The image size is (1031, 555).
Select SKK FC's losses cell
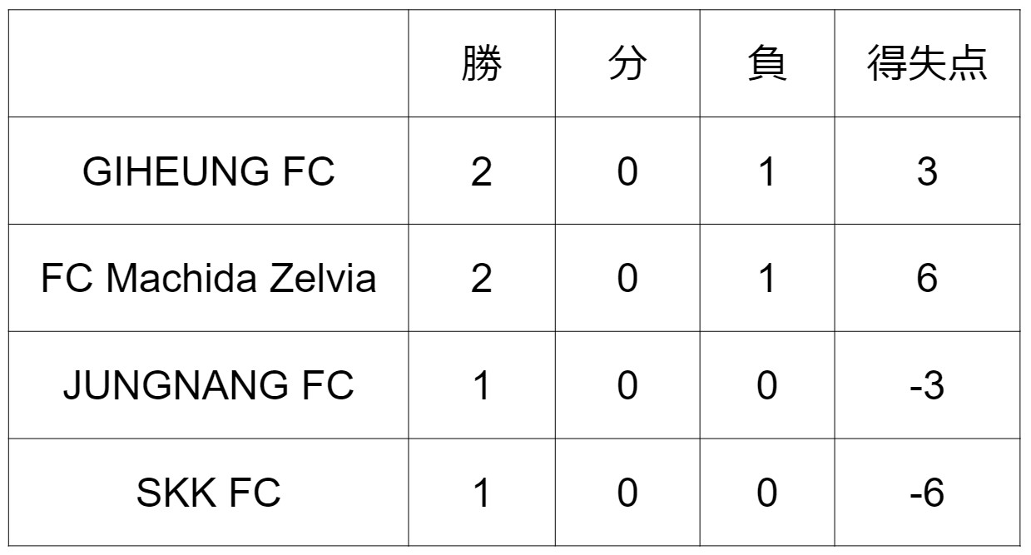pos(766,493)
